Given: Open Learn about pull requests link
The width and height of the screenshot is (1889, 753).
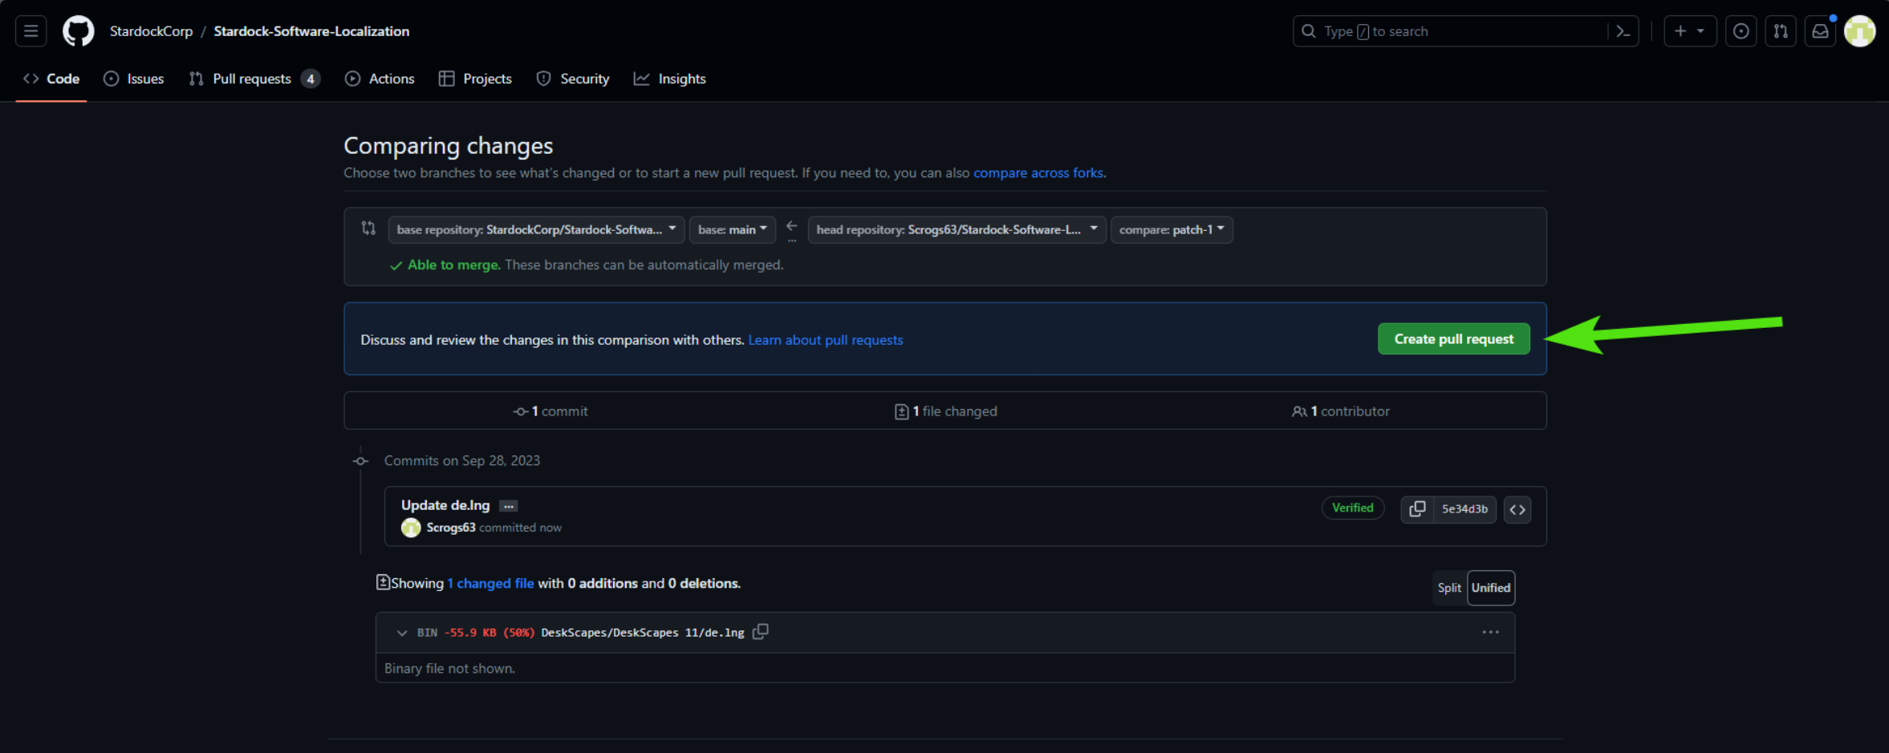Looking at the screenshot, I should point(825,340).
